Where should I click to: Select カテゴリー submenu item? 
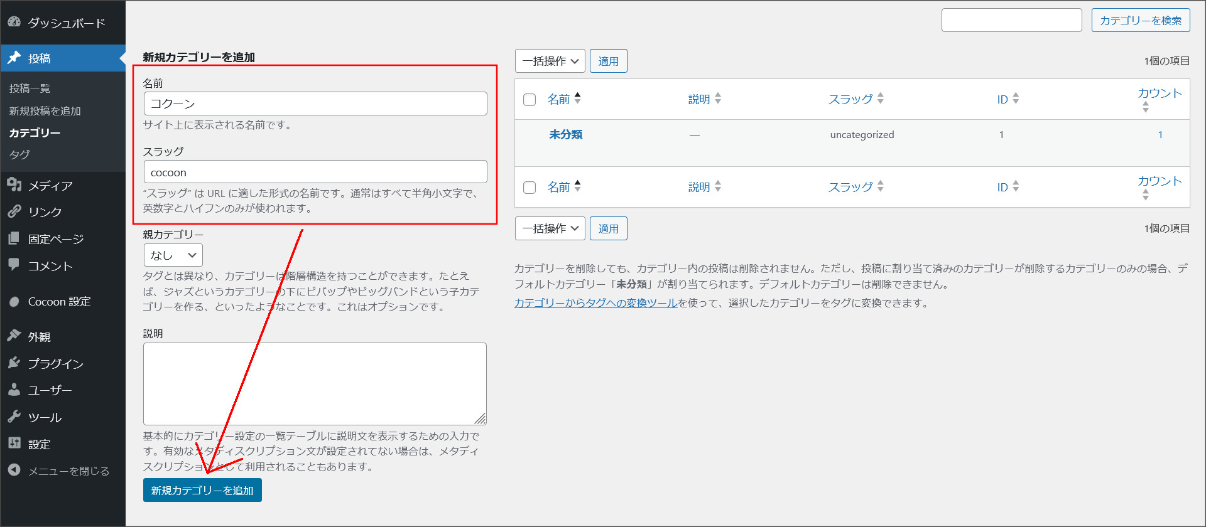[35, 133]
